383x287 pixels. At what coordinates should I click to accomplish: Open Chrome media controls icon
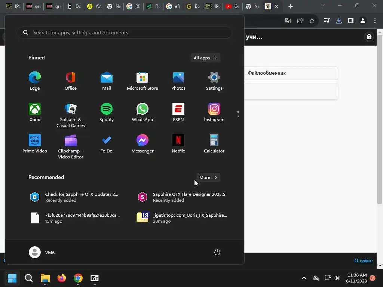pyautogui.click(x=327, y=21)
